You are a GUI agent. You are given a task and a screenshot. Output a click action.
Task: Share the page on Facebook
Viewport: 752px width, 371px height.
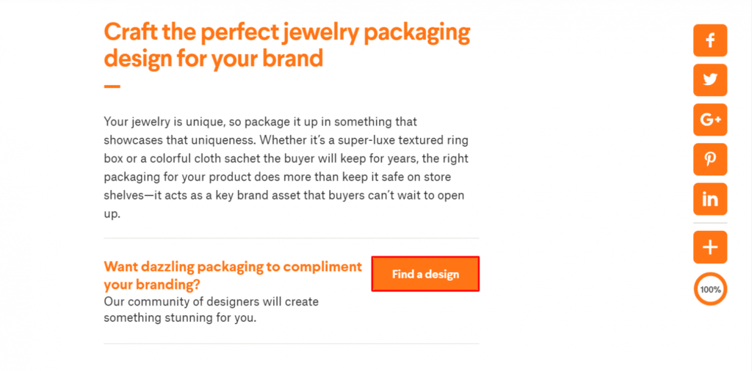[x=710, y=40]
